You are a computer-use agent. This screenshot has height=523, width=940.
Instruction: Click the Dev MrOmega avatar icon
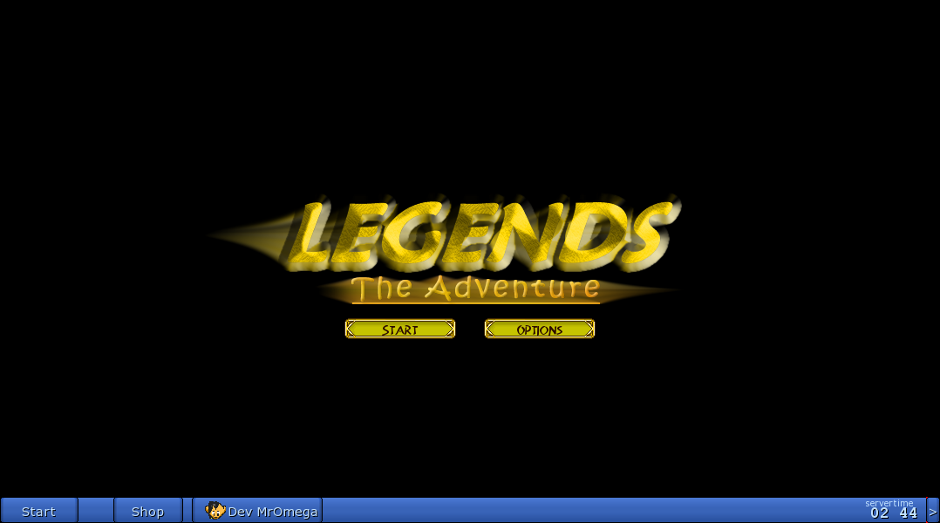(215, 511)
